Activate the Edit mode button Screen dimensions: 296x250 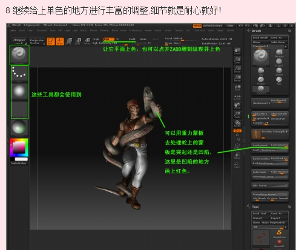(51, 41)
